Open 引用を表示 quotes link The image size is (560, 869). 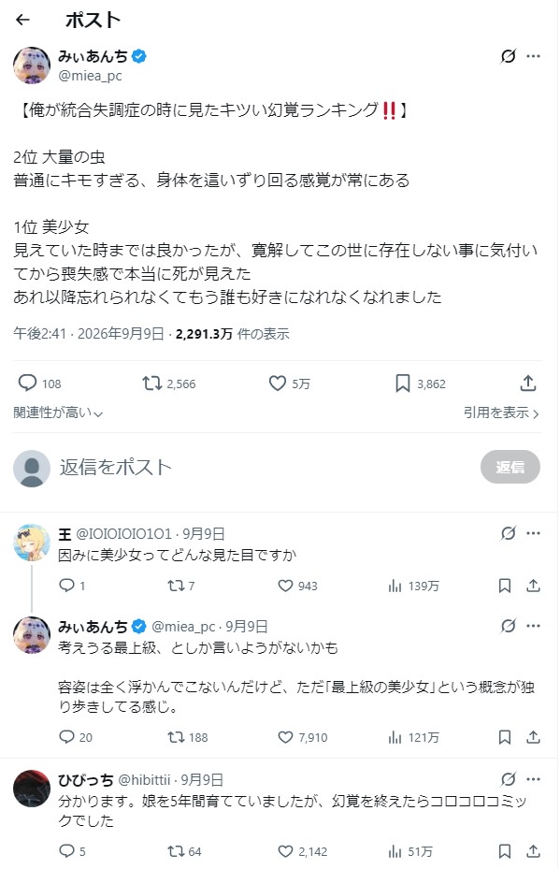[x=501, y=413]
